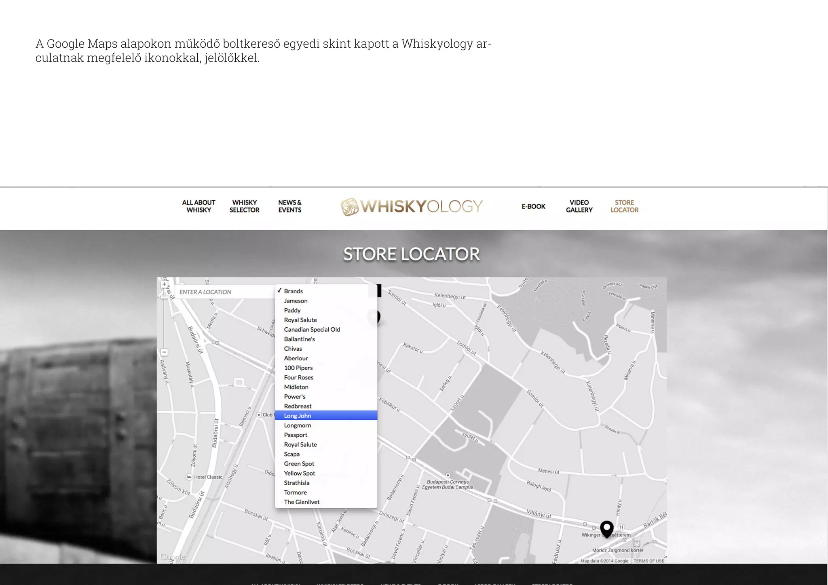Go to News & Events page
The height and width of the screenshot is (585, 828).
pyautogui.click(x=289, y=206)
